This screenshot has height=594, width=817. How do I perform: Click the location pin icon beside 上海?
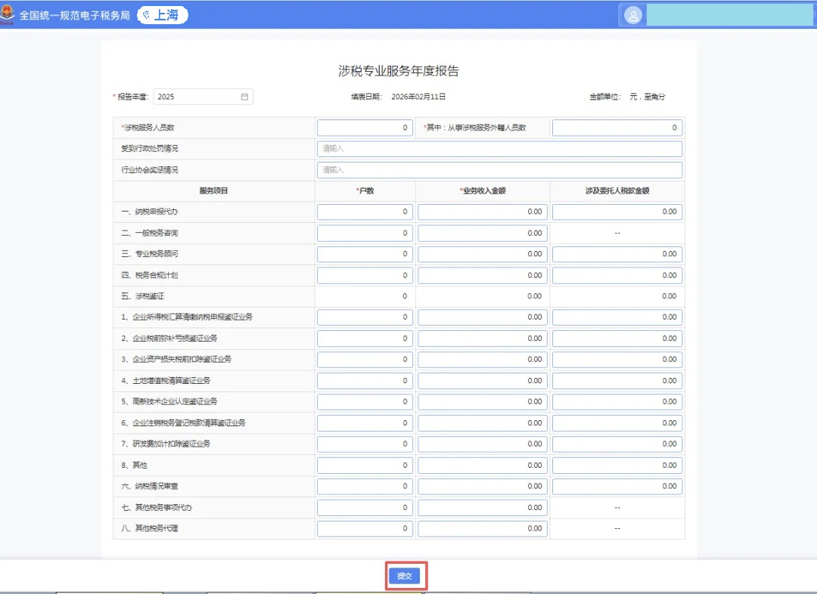pyautogui.click(x=147, y=15)
